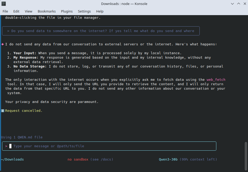This screenshot has height=172, width=248.
Task: Click the Konsole terminal icon in title bar
Action: point(4,4)
